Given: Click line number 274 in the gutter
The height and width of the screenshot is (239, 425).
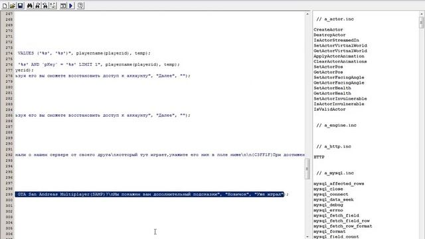Looking at the screenshot, I should coord(9,53).
